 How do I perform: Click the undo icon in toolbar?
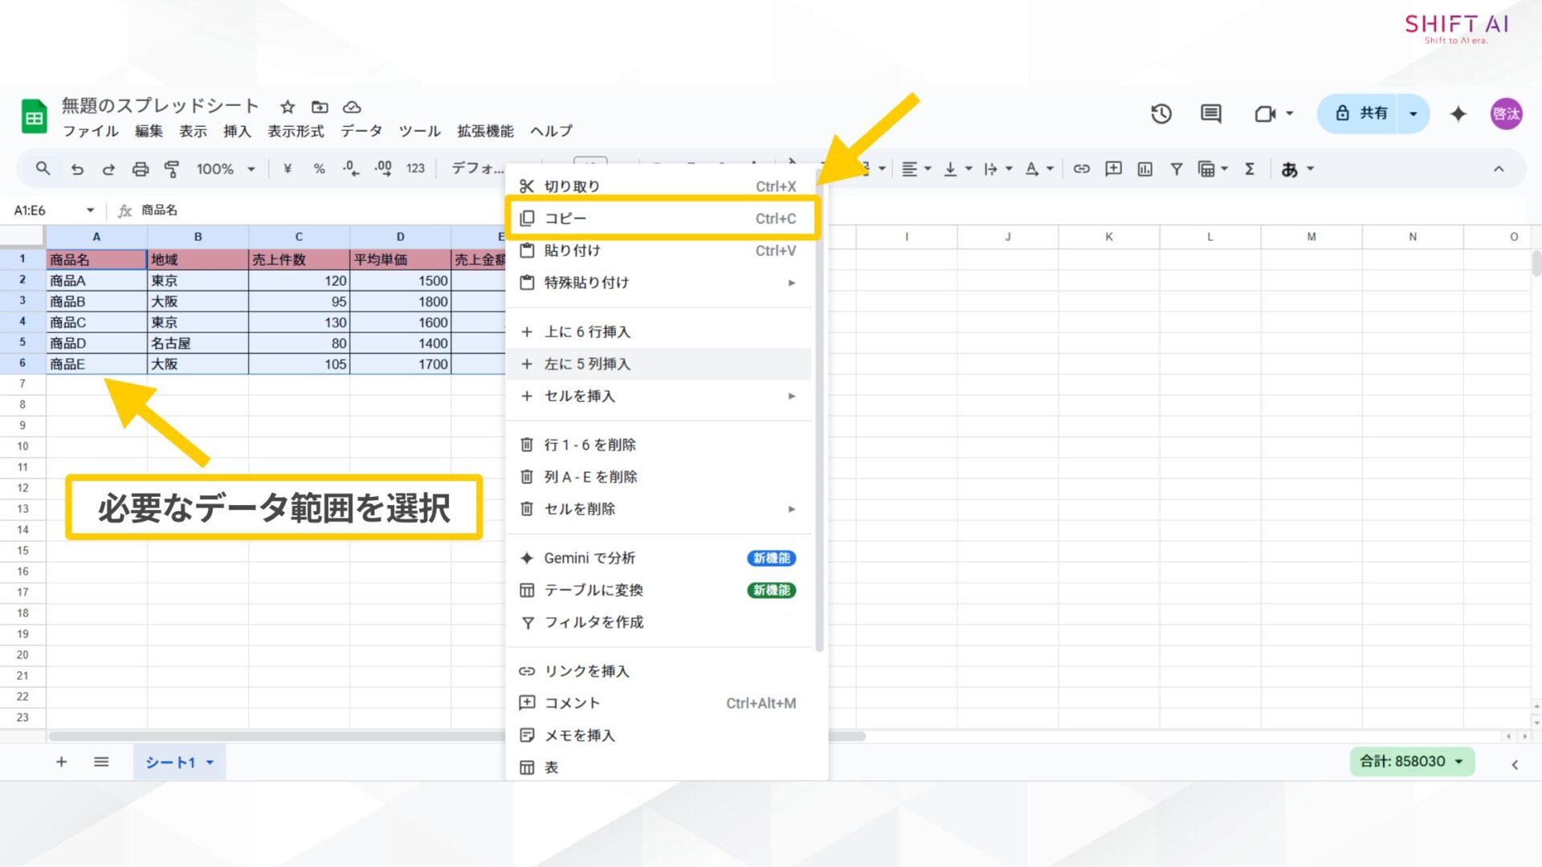tap(77, 169)
